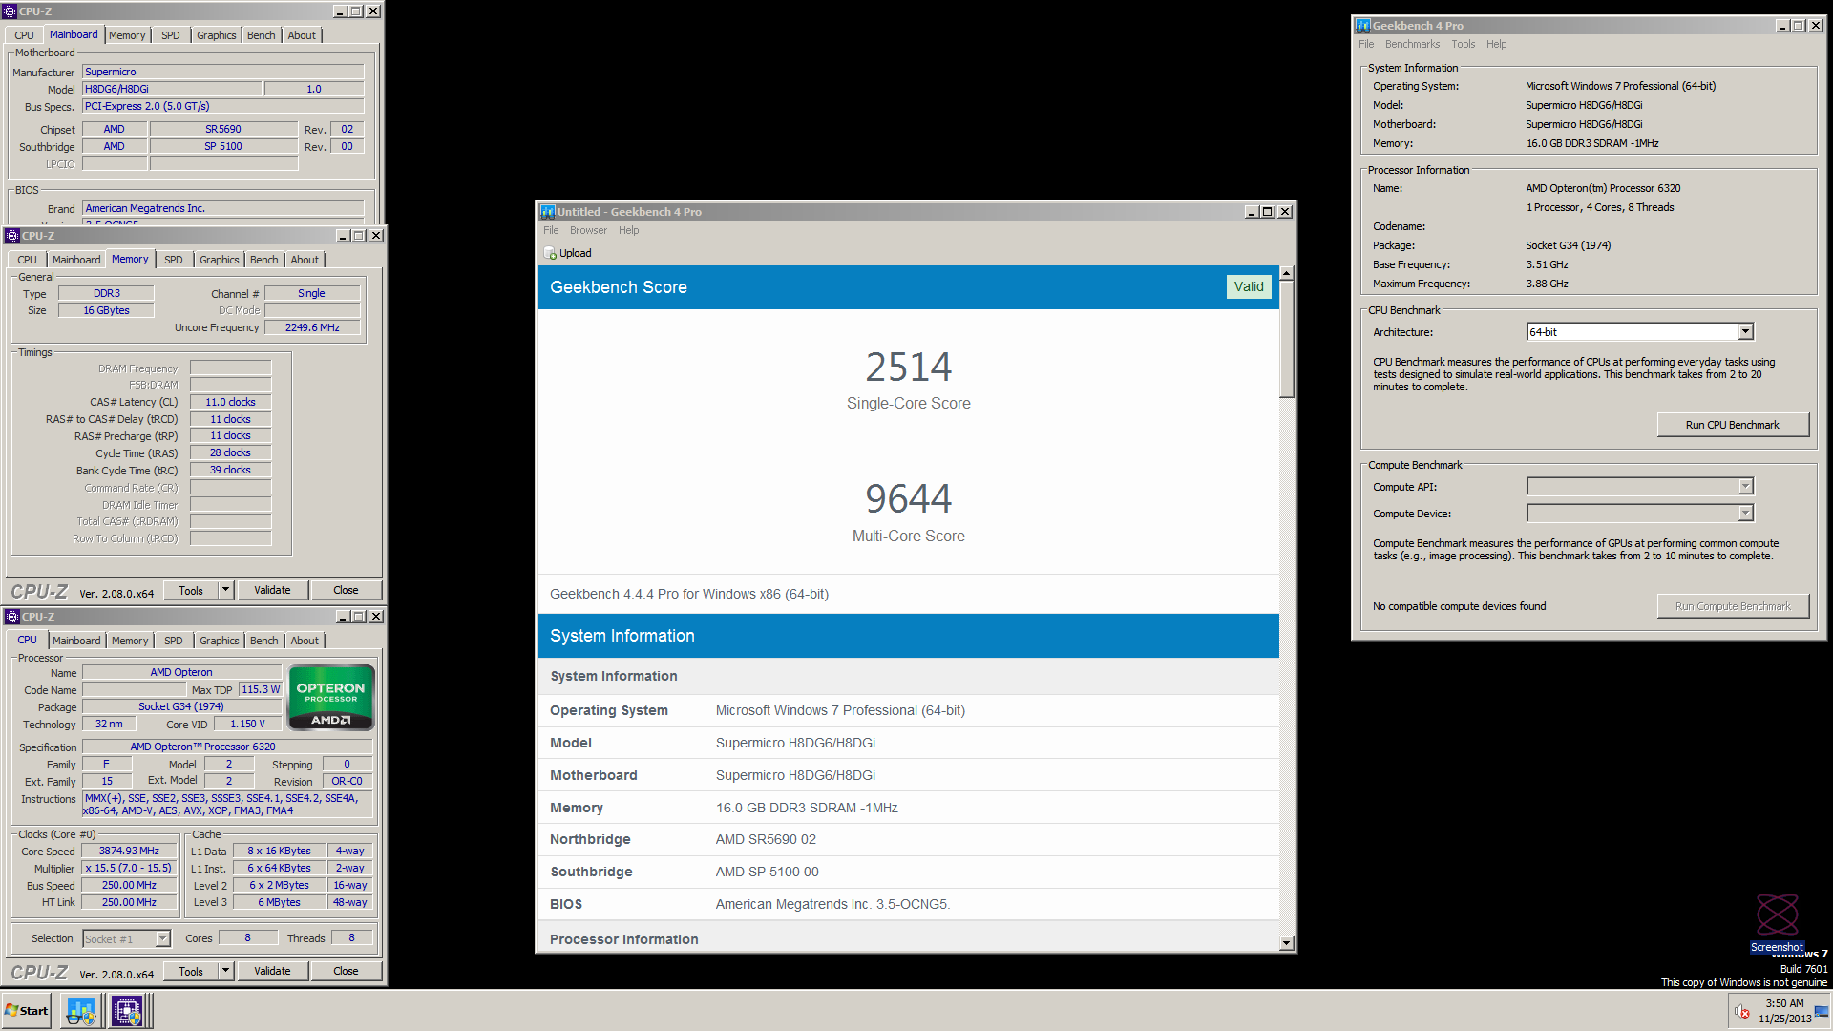Open Geekbench from the taskbar icon

[x=81, y=1010]
